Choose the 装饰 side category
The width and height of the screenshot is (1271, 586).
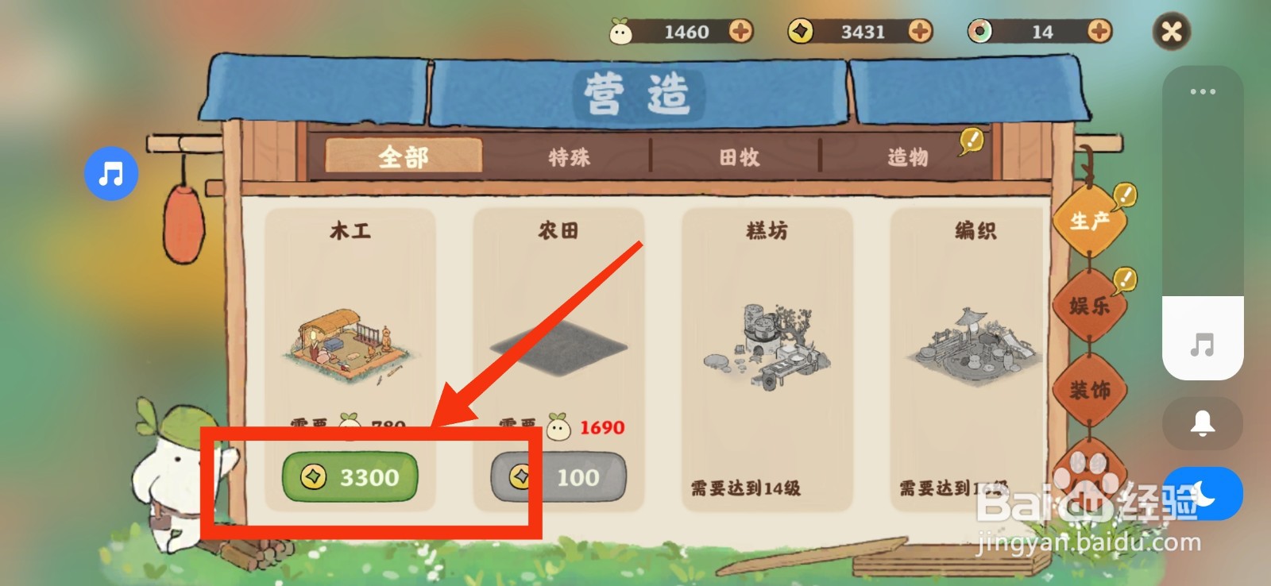pyautogui.click(x=1090, y=390)
